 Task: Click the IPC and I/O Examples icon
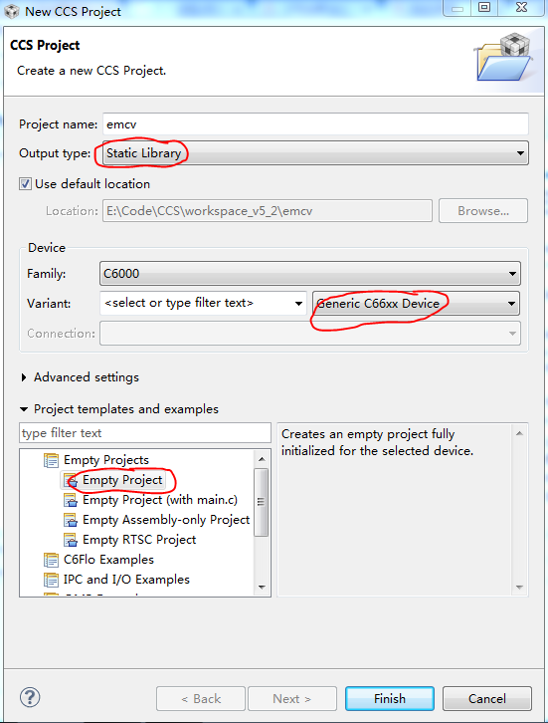tap(51, 580)
